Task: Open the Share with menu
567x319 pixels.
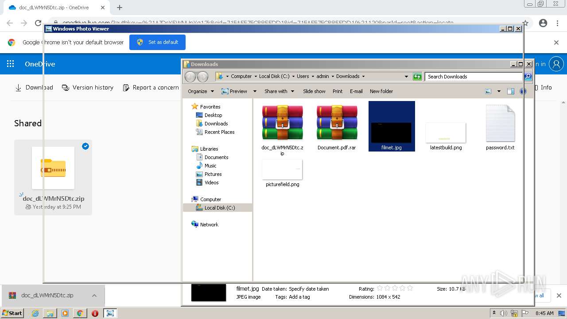Action: pos(280,91)
